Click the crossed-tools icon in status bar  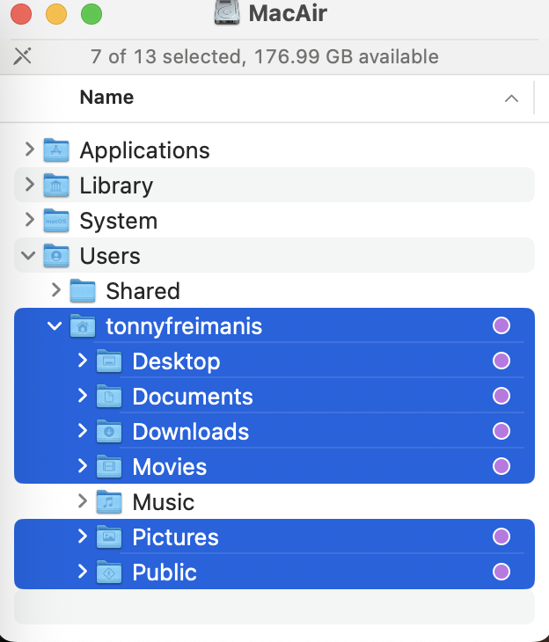22,56
